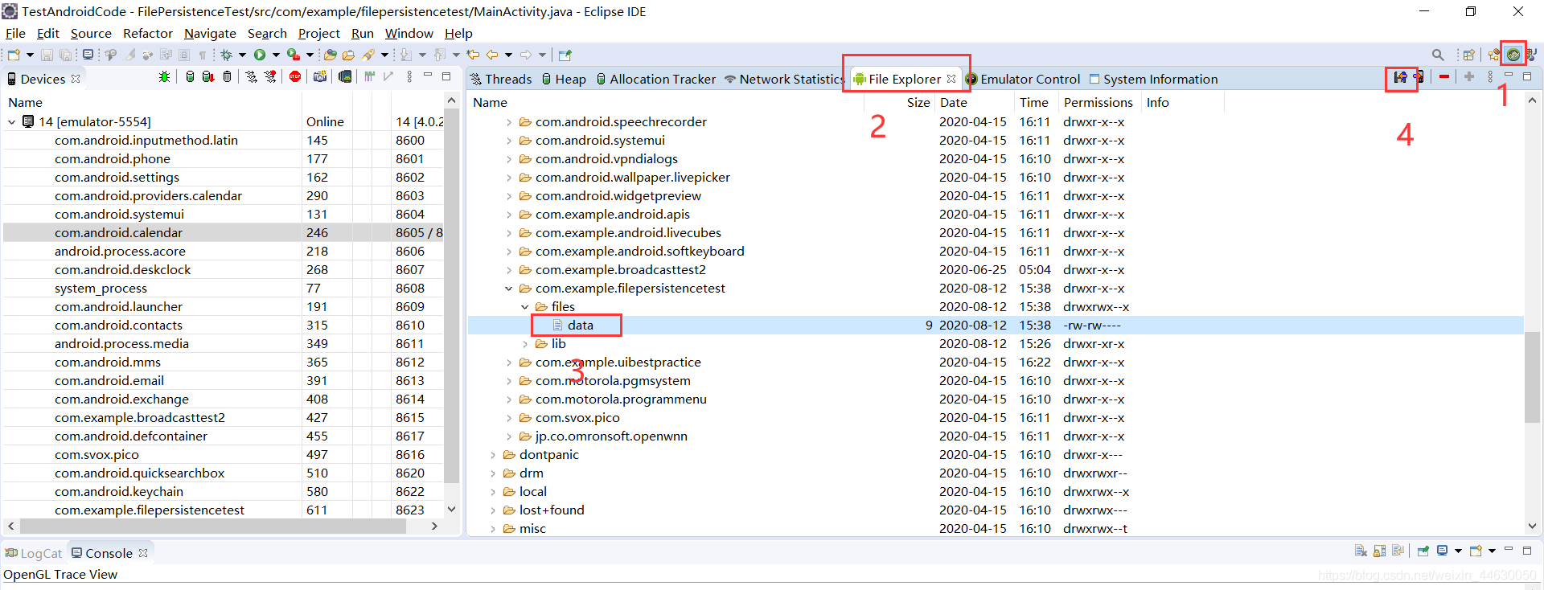Open the Refactor menu
Viewport: 1544px width, 590px height.
148,33
